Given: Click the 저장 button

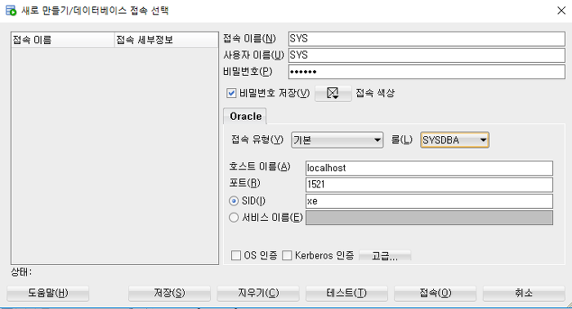Looking at the screenshot, I should coord(169,293).
